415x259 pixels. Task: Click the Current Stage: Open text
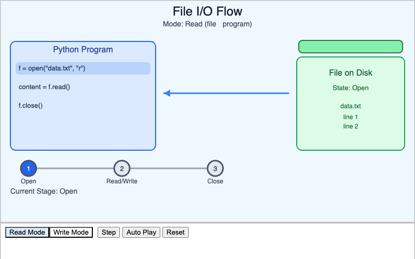(44, 192)
